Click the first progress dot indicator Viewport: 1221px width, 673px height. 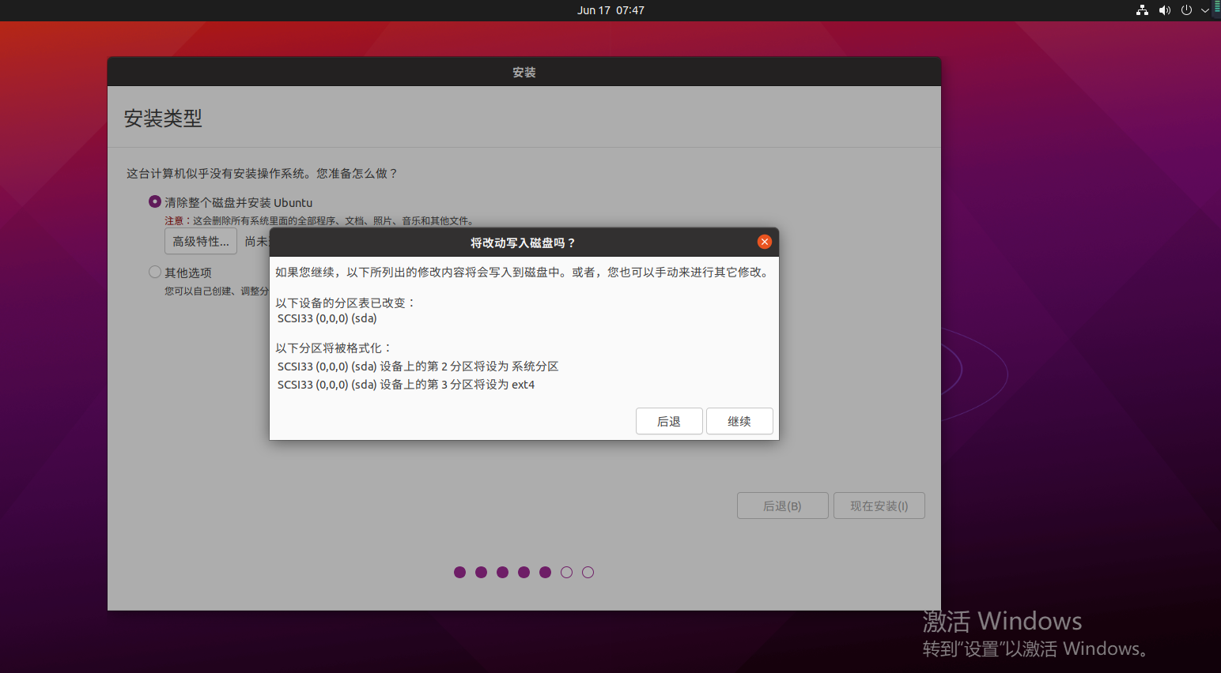click(459, 572)
